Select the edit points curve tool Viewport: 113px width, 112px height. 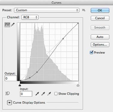click(x=7, y=25)
